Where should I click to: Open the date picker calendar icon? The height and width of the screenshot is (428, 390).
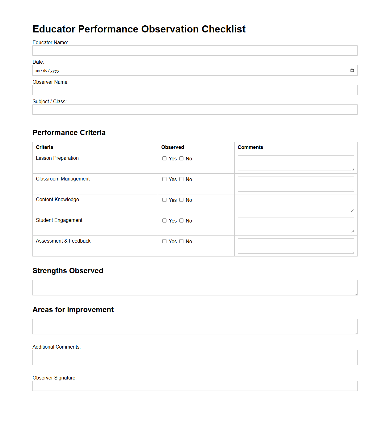pos(352,70)
